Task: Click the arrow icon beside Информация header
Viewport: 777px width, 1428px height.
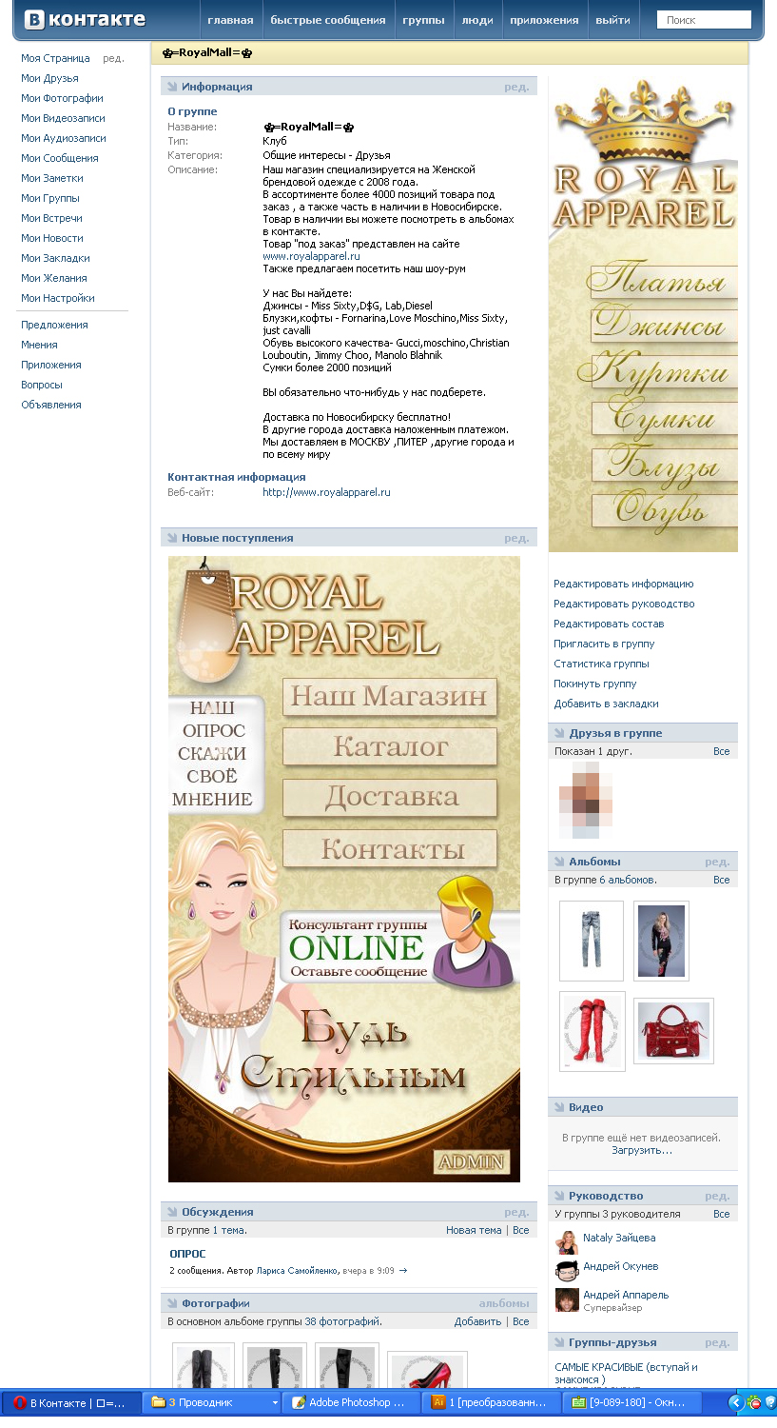Action: click(x=172, y=86)
